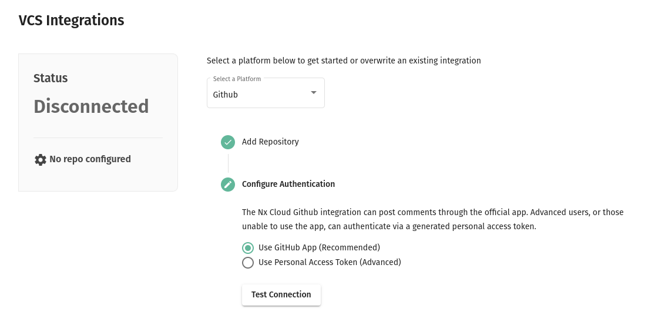Click the 'Select a Platform' field label

(237, 79)
